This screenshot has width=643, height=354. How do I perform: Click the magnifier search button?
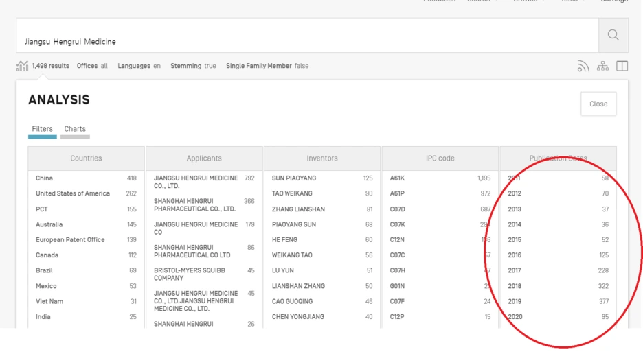point(613,35)
